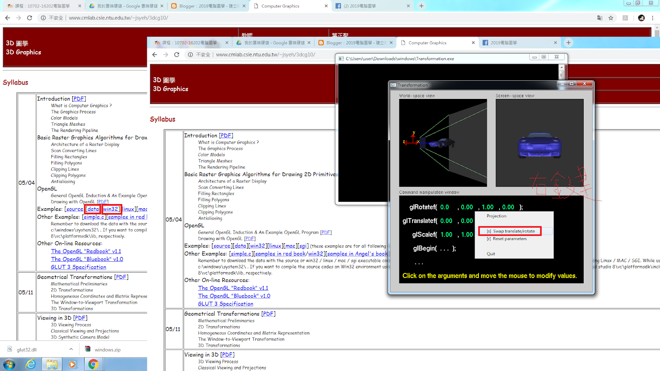
Task: Open the [data] link in the left background page
Action: click(x=93, y=209)
